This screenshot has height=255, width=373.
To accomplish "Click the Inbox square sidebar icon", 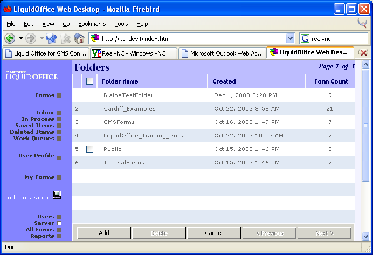I will (59, 113).
